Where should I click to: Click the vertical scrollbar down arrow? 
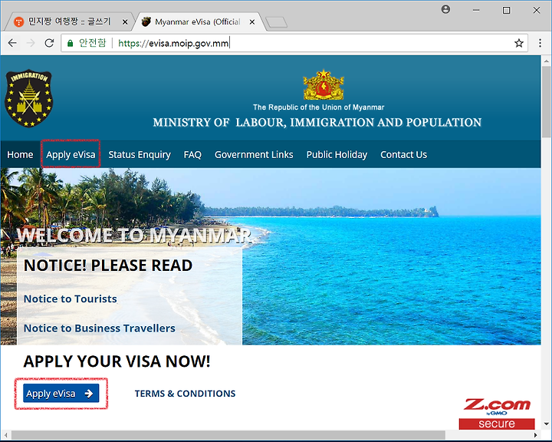point(546,424)
